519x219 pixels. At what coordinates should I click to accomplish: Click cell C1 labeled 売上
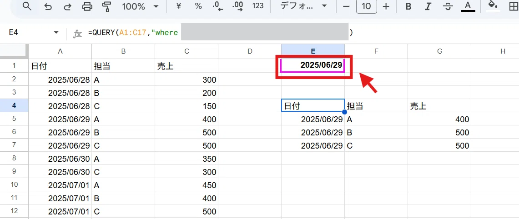tap(186, 66)
